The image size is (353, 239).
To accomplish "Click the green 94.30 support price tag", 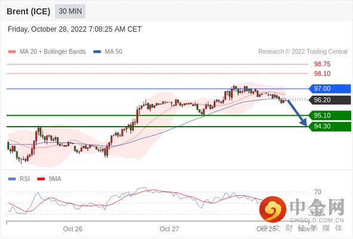I will click(x=330, y=126).
